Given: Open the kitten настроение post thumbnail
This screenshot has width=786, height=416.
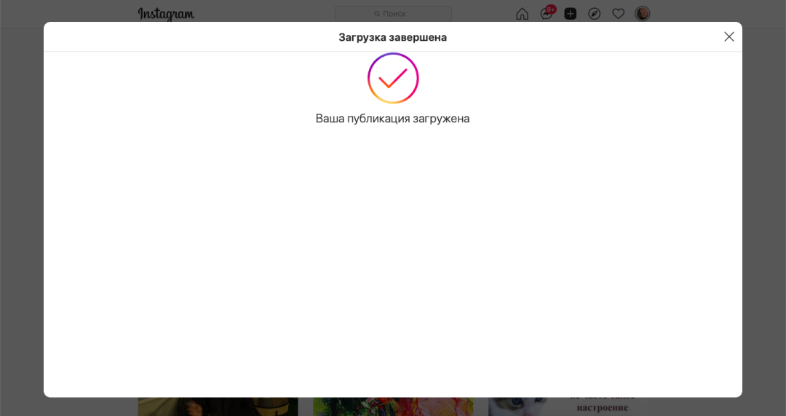Looking at the screenshot, I should pyautogui.click(x=568, y=407).
